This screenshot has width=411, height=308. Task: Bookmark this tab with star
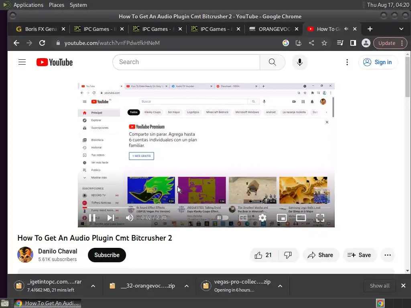pos(324,43)
